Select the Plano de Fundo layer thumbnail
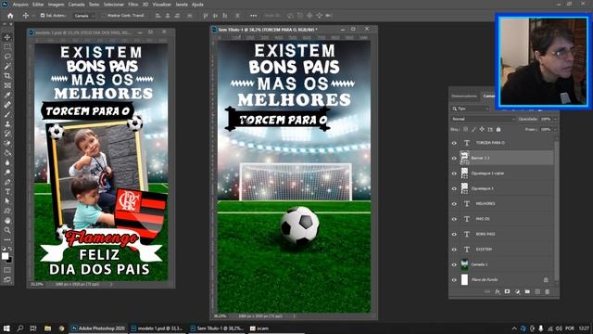 464,280
